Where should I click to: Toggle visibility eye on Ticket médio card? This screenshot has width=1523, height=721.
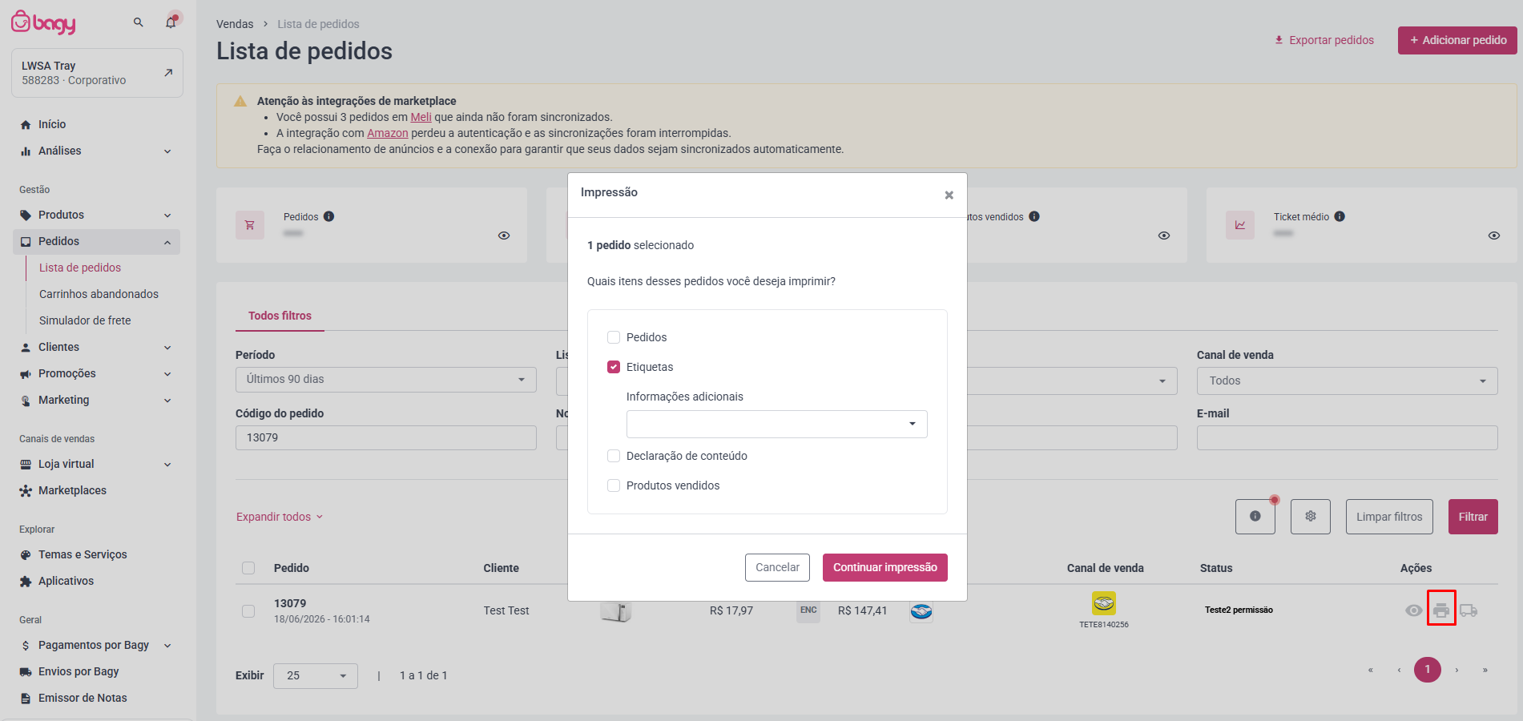point(1494,236)
